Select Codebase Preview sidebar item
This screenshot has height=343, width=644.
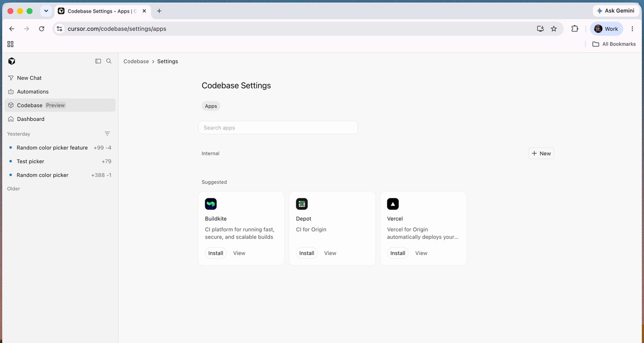pyautogui.click(x=60, y=105)
